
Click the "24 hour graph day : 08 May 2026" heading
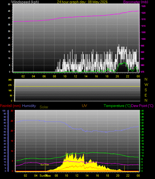pyautogui.click(x=82, y=2)
